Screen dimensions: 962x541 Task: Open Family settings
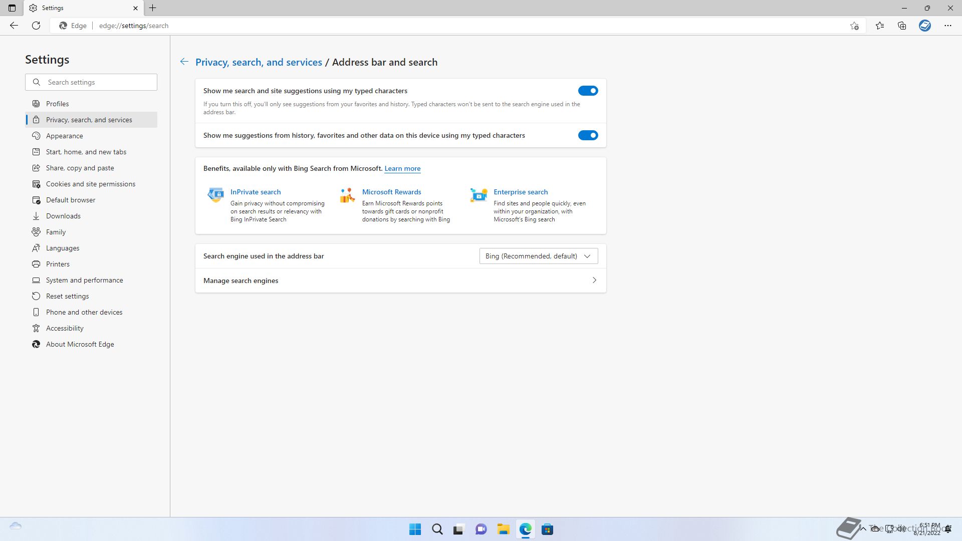point(91,232)
